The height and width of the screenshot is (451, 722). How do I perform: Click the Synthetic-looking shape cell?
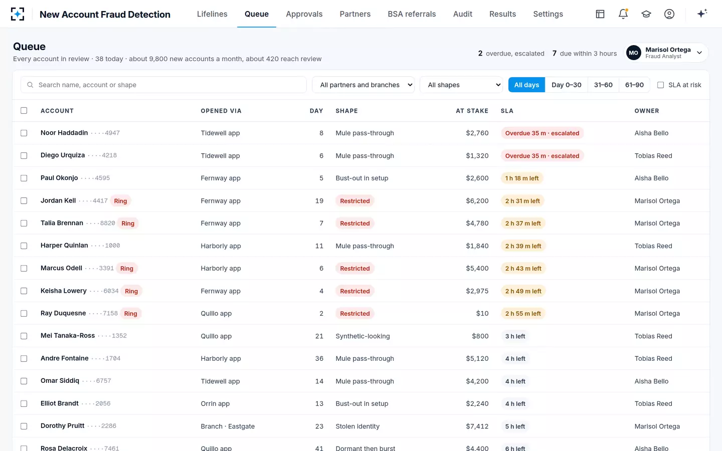pos(363,336)
